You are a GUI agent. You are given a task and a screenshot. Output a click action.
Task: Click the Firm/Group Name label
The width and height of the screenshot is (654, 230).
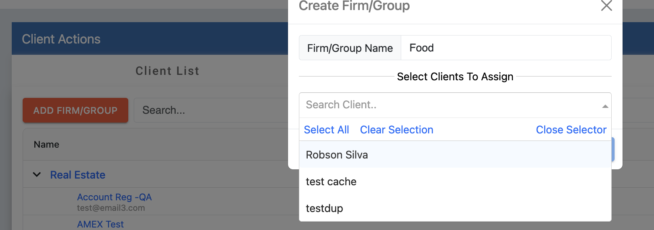click(350, 48)
